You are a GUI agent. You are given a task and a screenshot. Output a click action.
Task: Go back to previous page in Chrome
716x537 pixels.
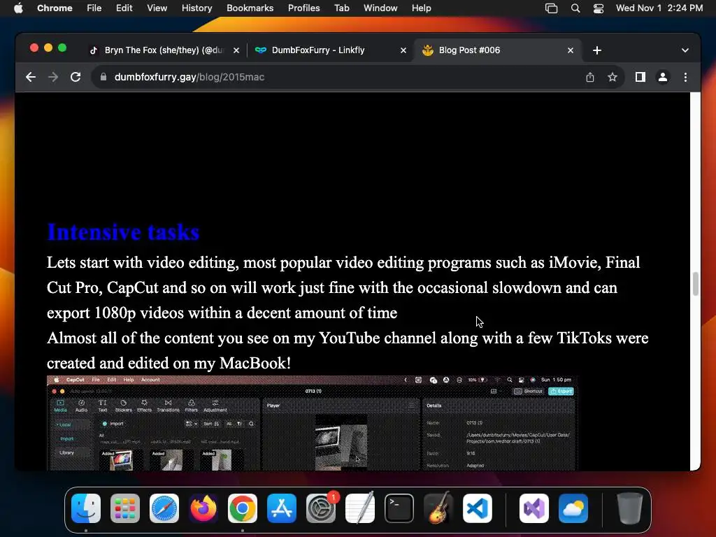[x=31, y=77]
